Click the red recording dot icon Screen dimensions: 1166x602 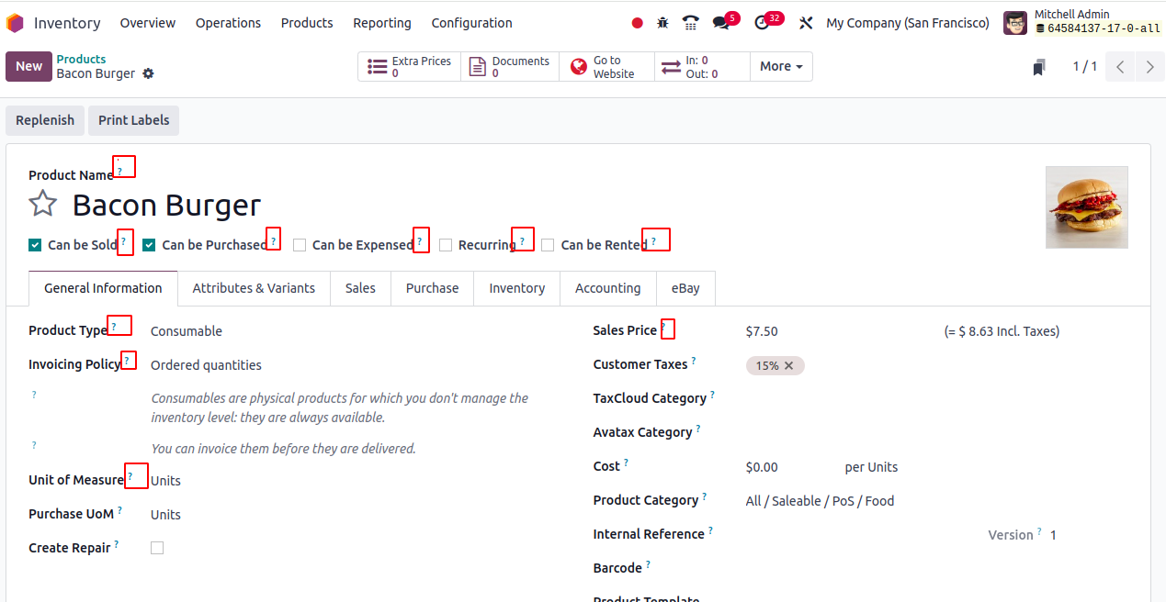point(637,23)
